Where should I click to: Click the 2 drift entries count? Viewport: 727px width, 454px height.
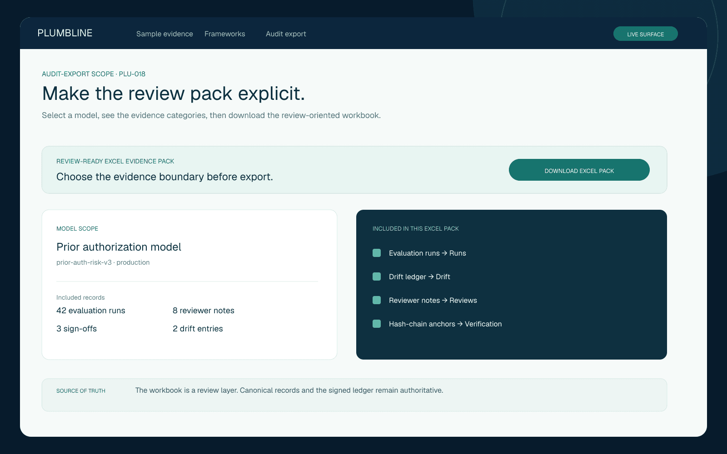(198, 329)
